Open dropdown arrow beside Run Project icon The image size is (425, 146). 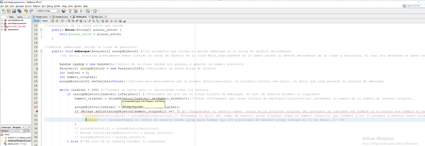click(x=84, y=11)
